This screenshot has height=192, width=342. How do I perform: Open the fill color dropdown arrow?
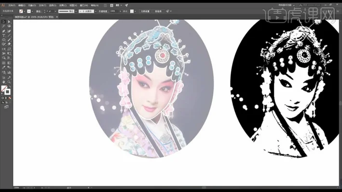[x=24, y=12]
